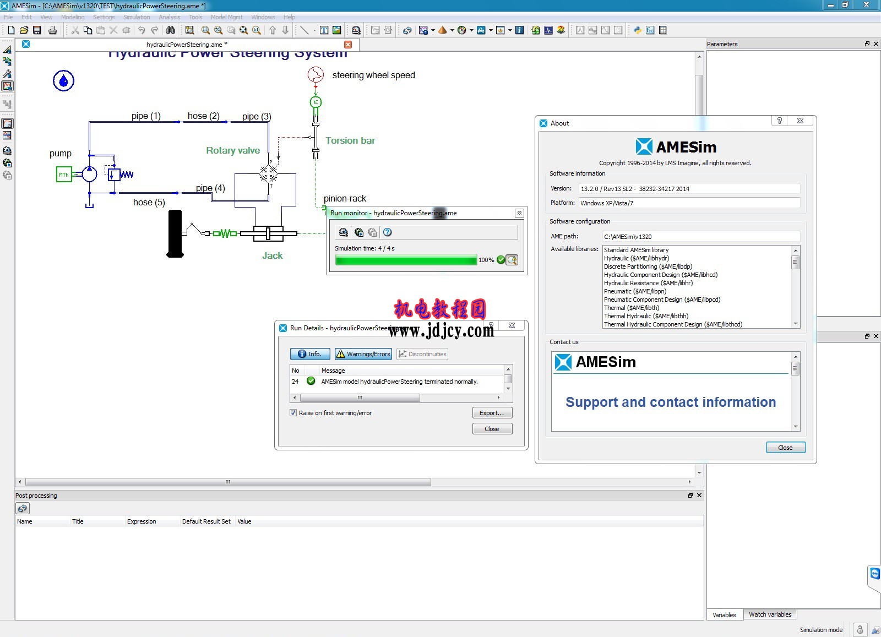Click the Export... button in Run Details

(492, 413)
